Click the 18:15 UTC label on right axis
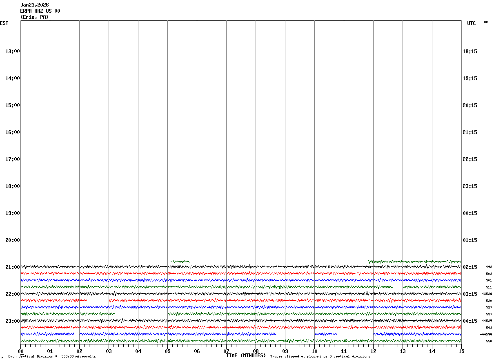This screenshot has height=362, width=494. pos(470,51)
